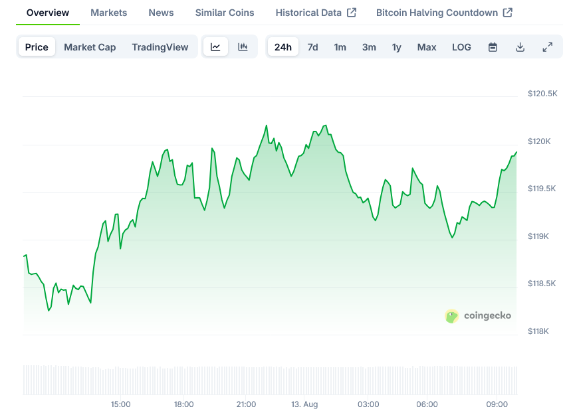Show 3m price history
This screenshot has width=563, height=417.
coord(369,47)
